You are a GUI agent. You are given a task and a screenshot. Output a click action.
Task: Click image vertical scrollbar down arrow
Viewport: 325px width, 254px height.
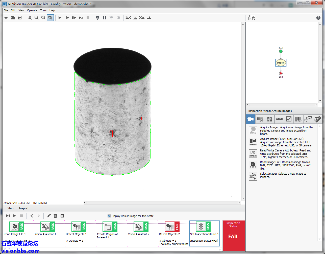coord(243,199)
